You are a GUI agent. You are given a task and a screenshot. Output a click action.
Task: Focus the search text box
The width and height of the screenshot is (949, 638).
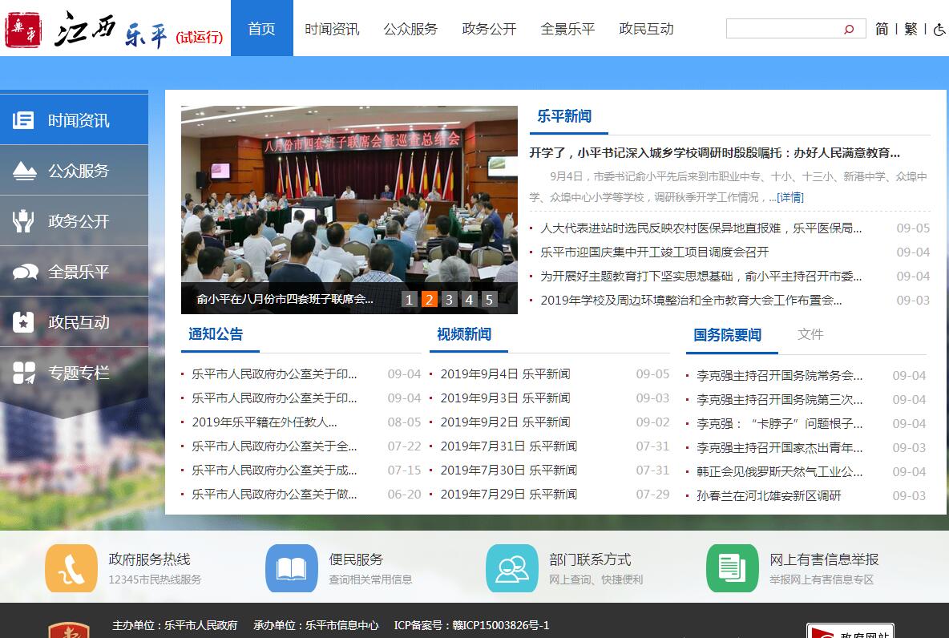pos(781,30)
